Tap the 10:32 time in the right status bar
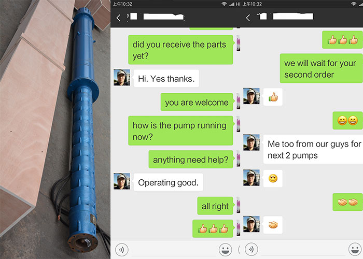Image resolution: width=363 pixels, height=259 pixels. [x=253, y=4]
